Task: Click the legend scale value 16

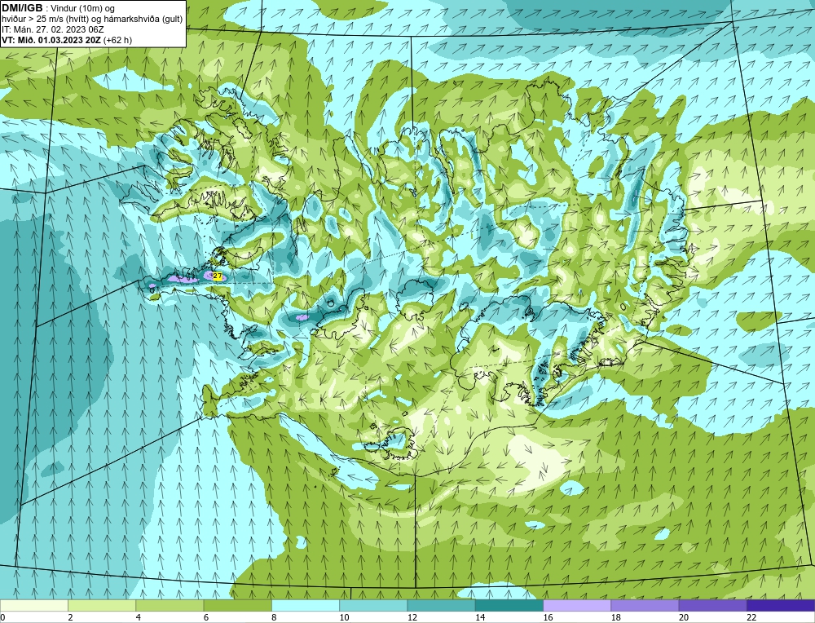Action: [548, 617]
